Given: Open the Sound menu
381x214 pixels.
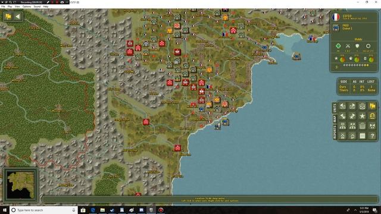Looking at the screenshot, I should click(37, 7).
